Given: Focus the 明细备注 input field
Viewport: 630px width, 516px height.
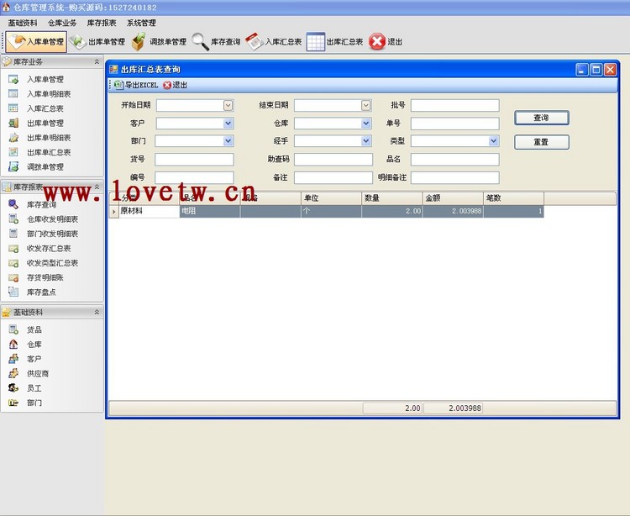Looking at the screenshot, I should (454, 177).
